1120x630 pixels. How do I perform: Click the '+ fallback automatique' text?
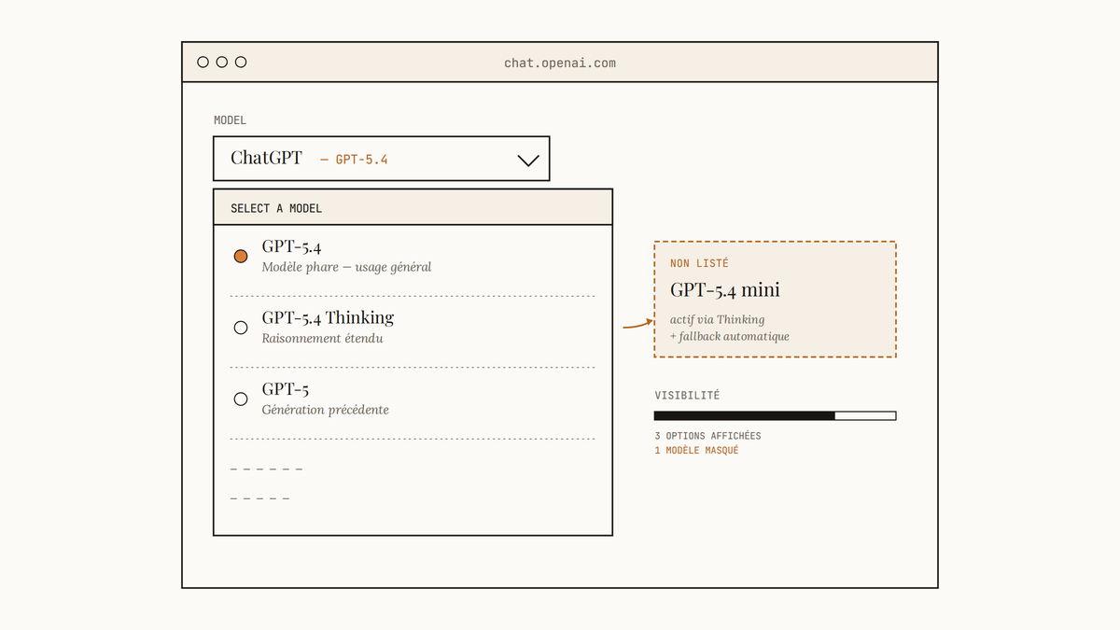tap(729, 336)
